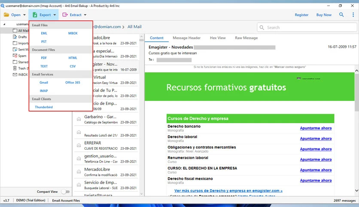Click Email Account Files status entry
Viewport: 359px width, 207px height.
66,201
